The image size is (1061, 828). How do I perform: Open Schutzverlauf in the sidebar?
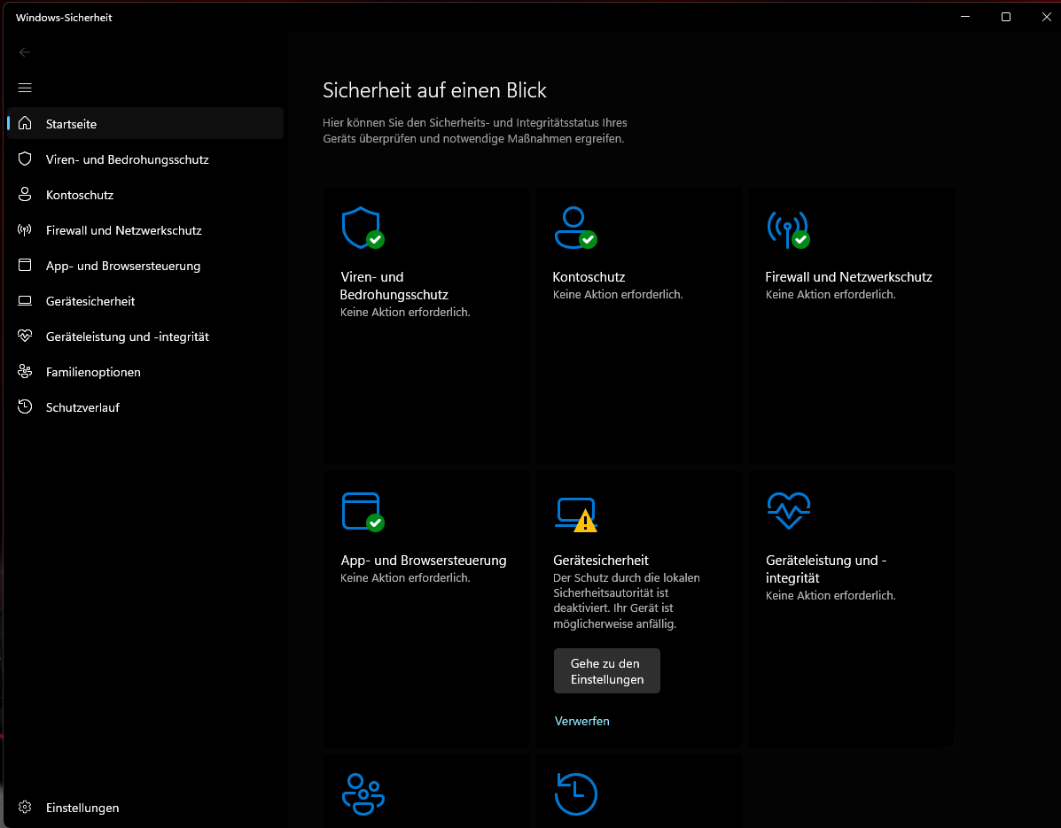[x=82, y=407]
